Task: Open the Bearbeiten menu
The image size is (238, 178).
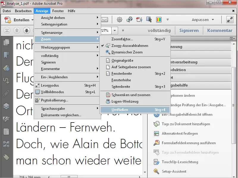Action: pos(23,11)
